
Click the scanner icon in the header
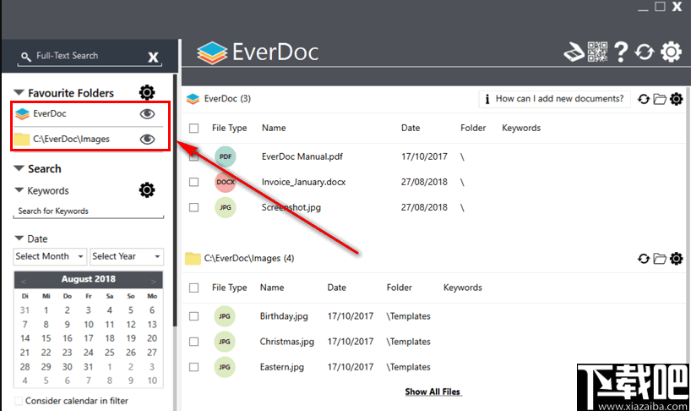pos(574,52)
